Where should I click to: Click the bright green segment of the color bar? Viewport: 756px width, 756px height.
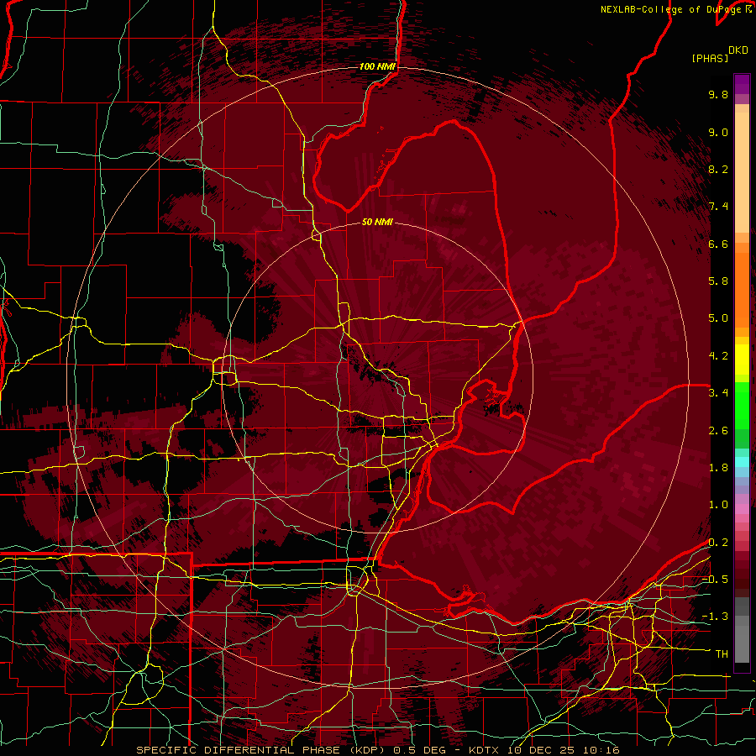[742, 405]
